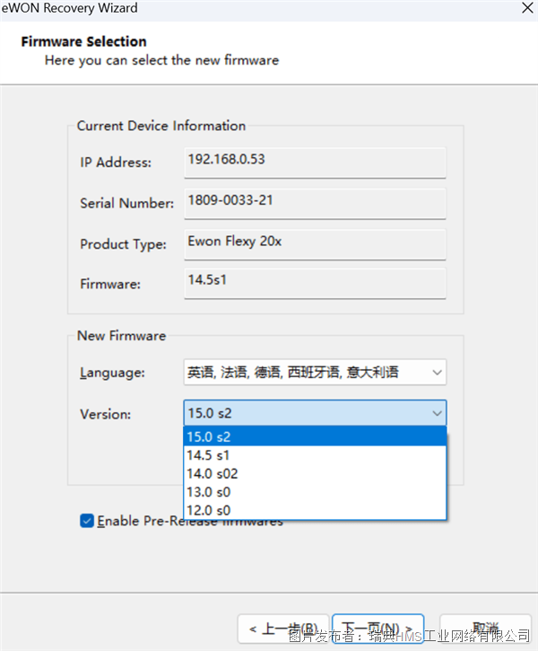Click the New Firmware group title
The height and width of the screenshot is (651, 538).
(x=121, y=336)
